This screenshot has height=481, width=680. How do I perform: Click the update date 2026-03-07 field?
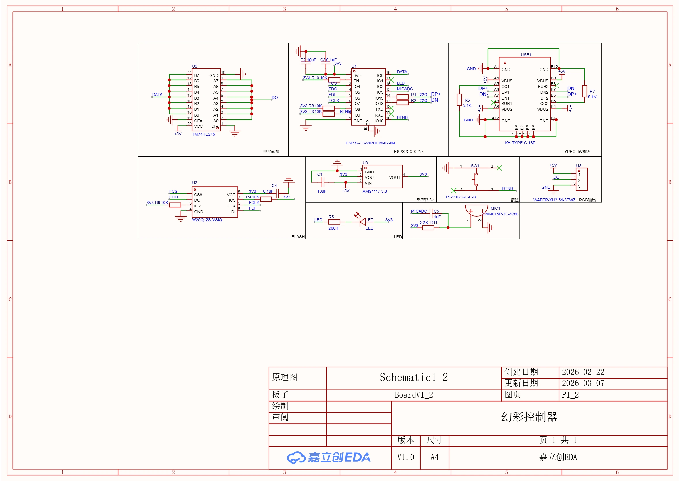click(x=582, y=383)
